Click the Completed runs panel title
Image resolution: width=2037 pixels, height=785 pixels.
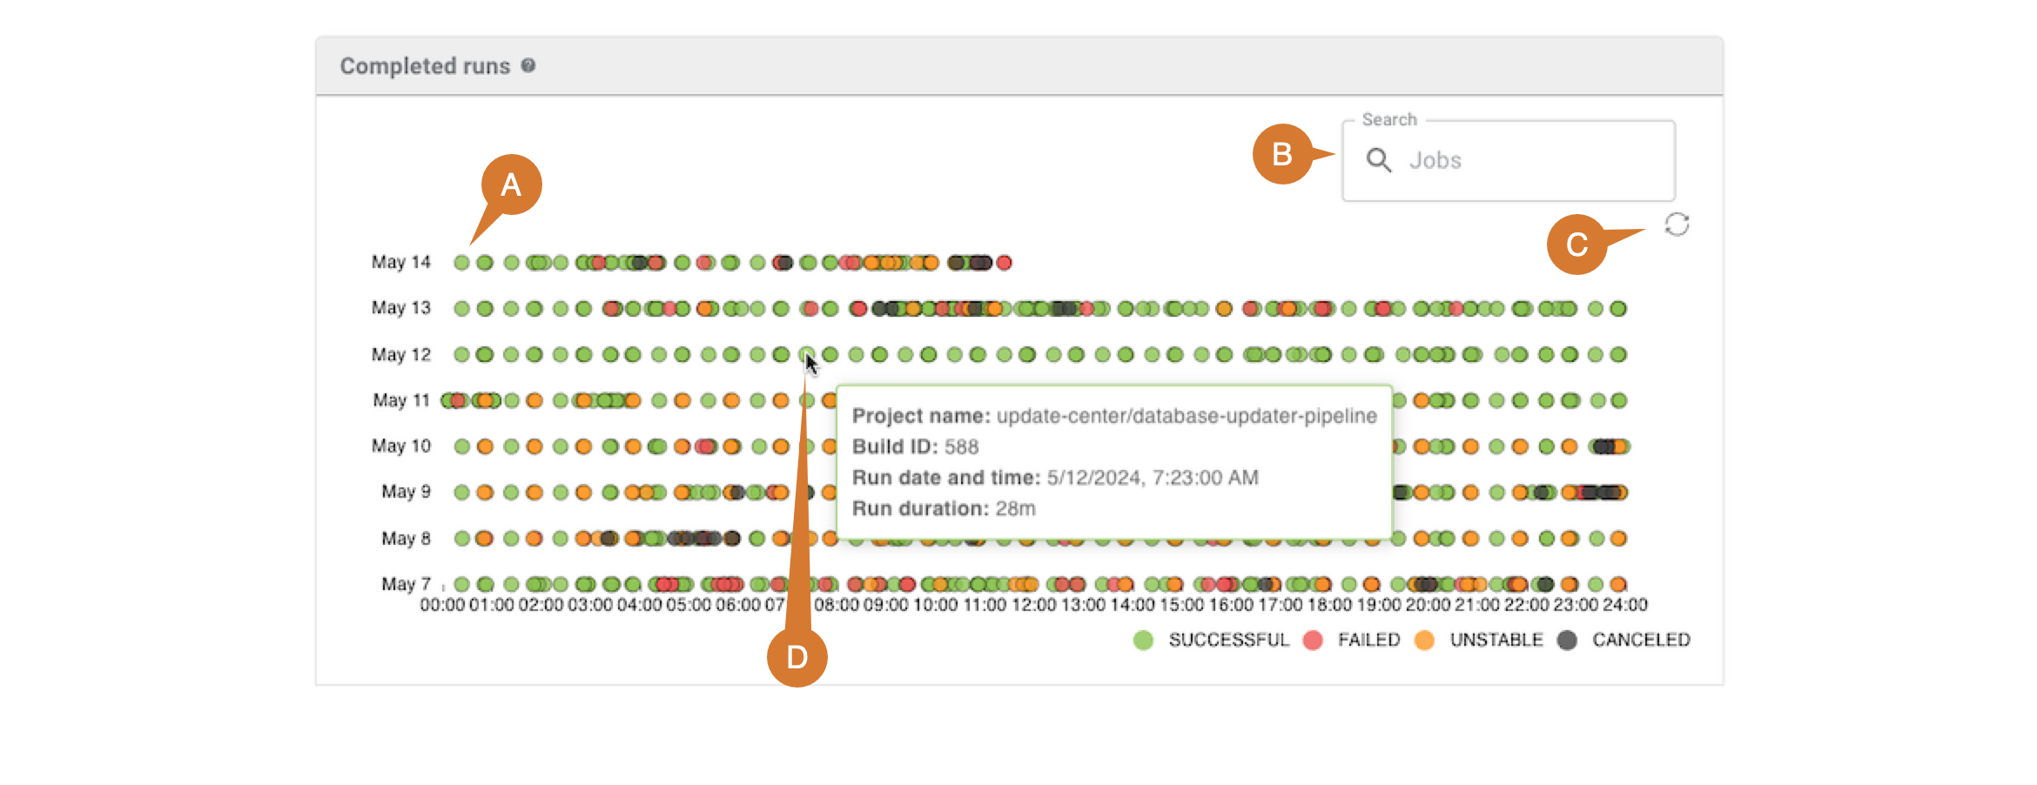point(425,66)
